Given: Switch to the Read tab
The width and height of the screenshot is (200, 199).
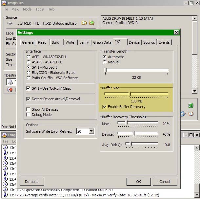Looking at the screenshot, I should point(42,42).
